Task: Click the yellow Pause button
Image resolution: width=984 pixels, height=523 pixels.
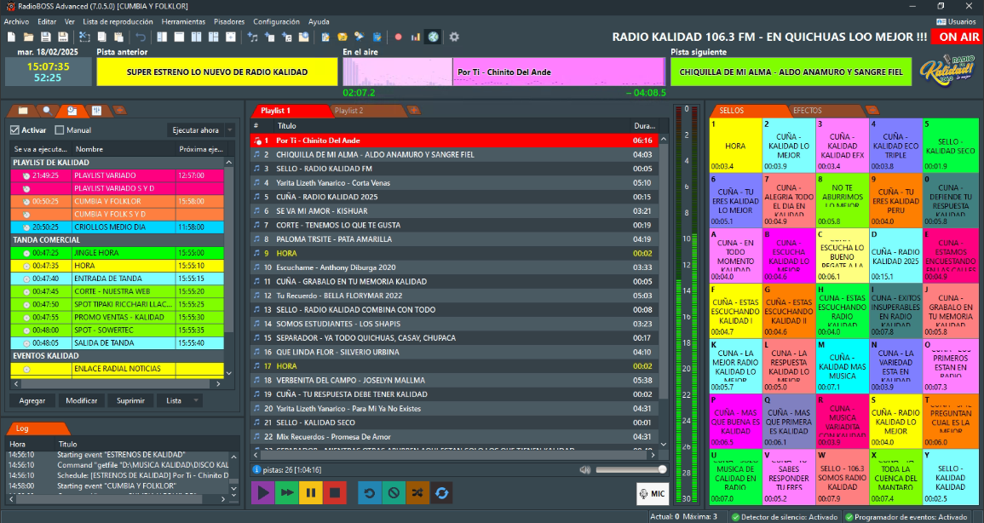Action: tap(311, 493)
